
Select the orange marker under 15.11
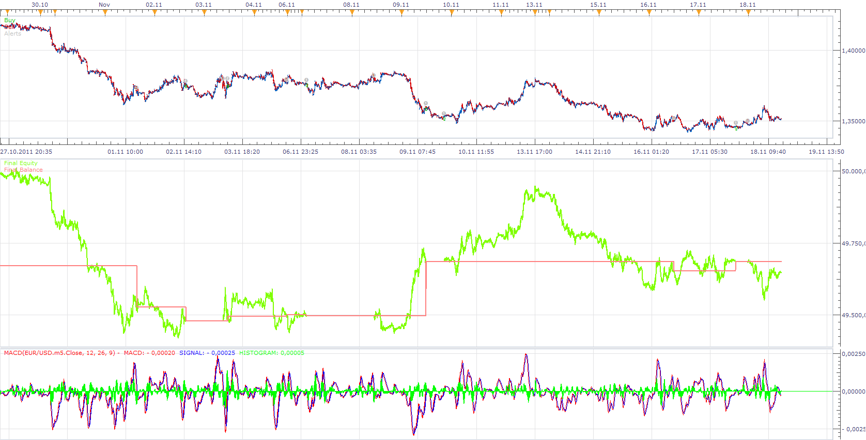599,12
